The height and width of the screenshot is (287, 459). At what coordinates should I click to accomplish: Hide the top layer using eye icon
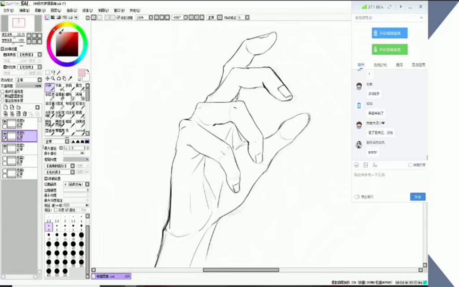[x=5, y=122]
